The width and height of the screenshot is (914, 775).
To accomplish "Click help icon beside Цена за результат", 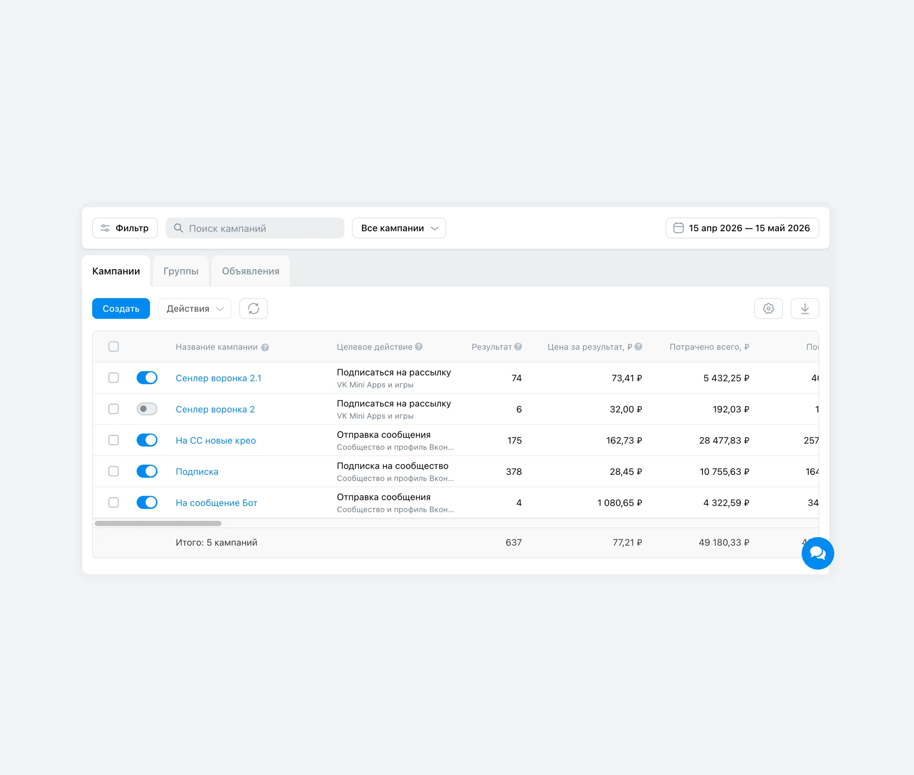I will pos(639,347).
